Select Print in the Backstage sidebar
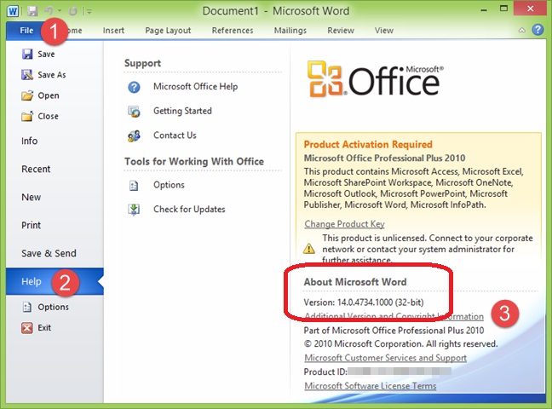 coord(31,225)
